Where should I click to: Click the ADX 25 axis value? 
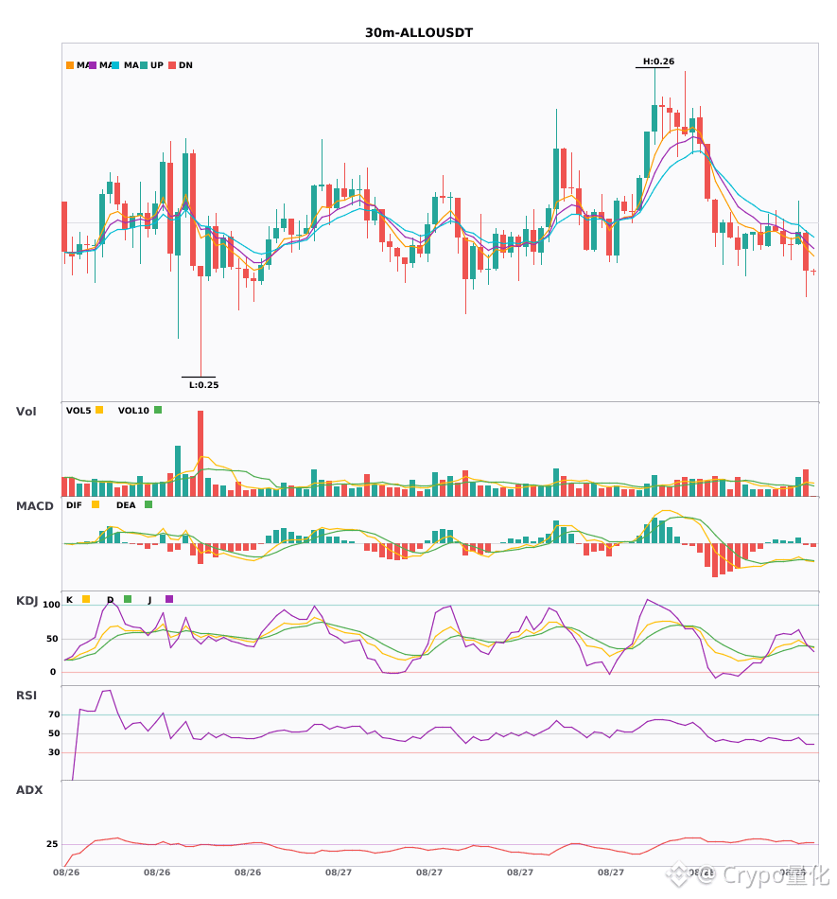click(x=52, y=844)
